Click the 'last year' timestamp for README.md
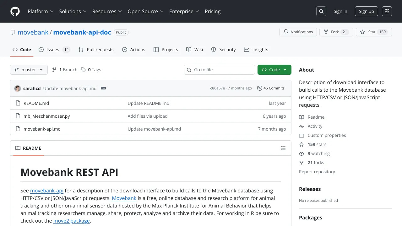The image size is (402, 226). tap(277, 103)
